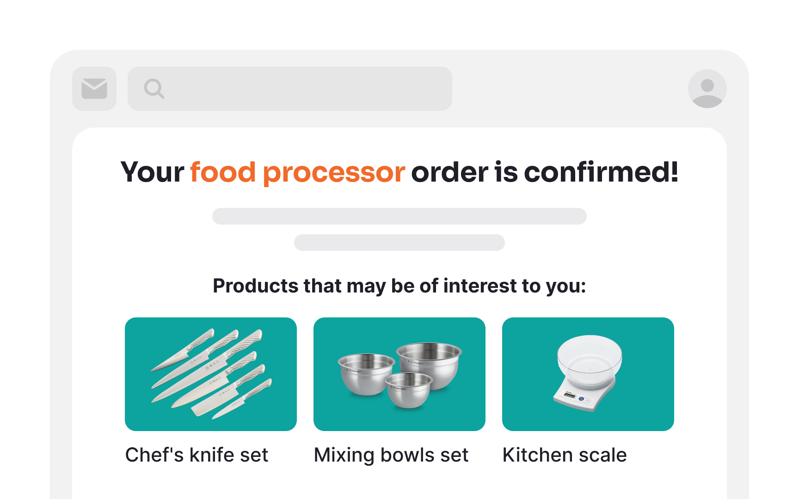Screen dimensions: 799x499
Task: Click the word "Your" in the headline
Action: tap(153, 172)
